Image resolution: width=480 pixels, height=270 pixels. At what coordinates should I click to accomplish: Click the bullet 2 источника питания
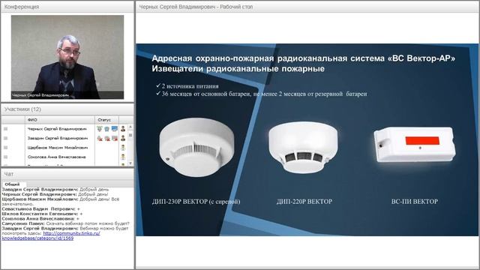[187, 86]
